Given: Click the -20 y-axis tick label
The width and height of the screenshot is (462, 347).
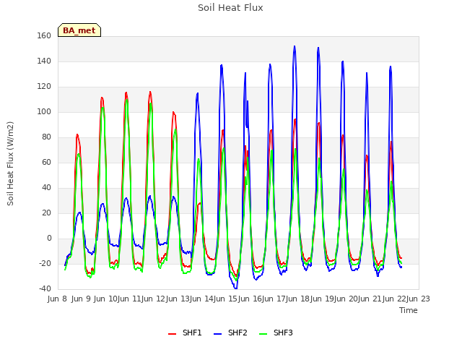Looking at the screenshot, I should click(x=45, y=263).
